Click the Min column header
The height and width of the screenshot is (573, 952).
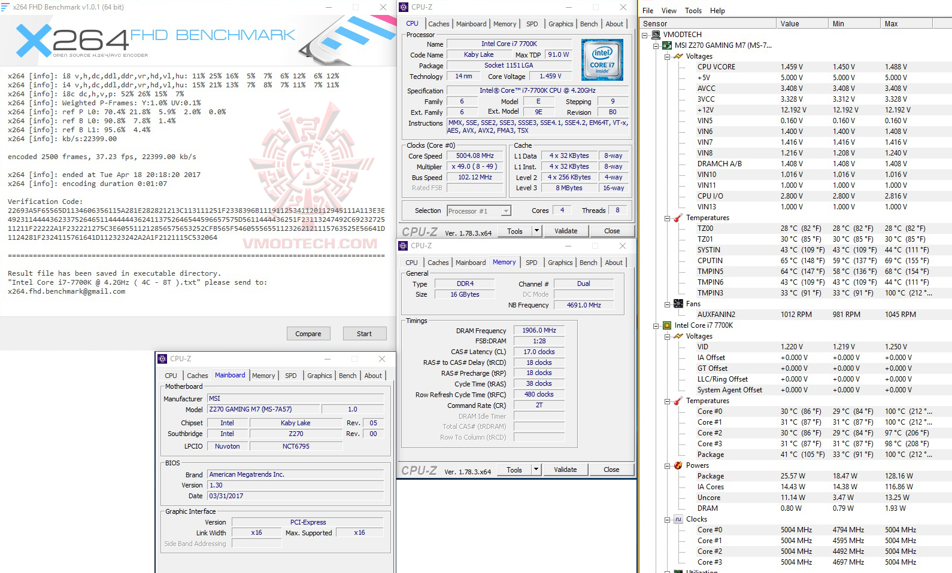854,24
